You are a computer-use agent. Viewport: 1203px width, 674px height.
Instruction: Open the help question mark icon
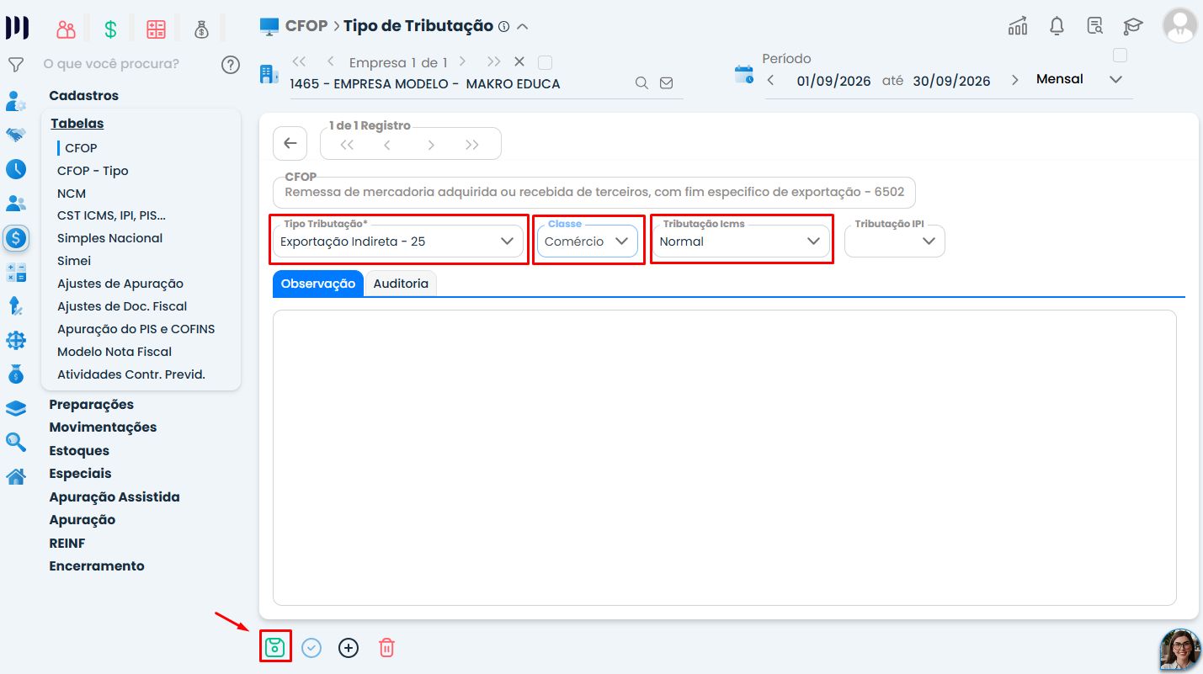click(231, 64)
